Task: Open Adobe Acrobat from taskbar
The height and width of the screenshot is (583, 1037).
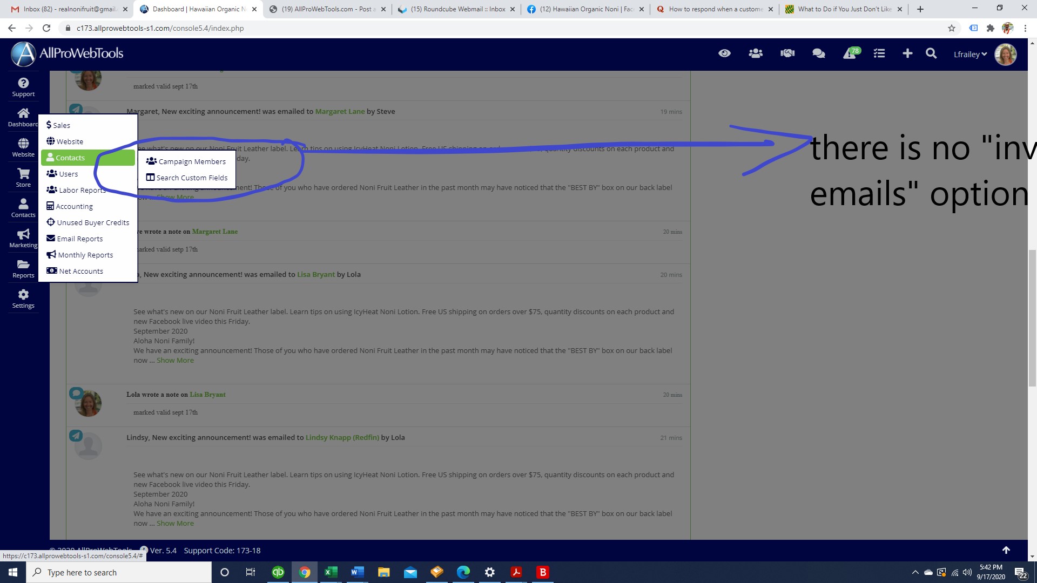Action: (516, 572)
